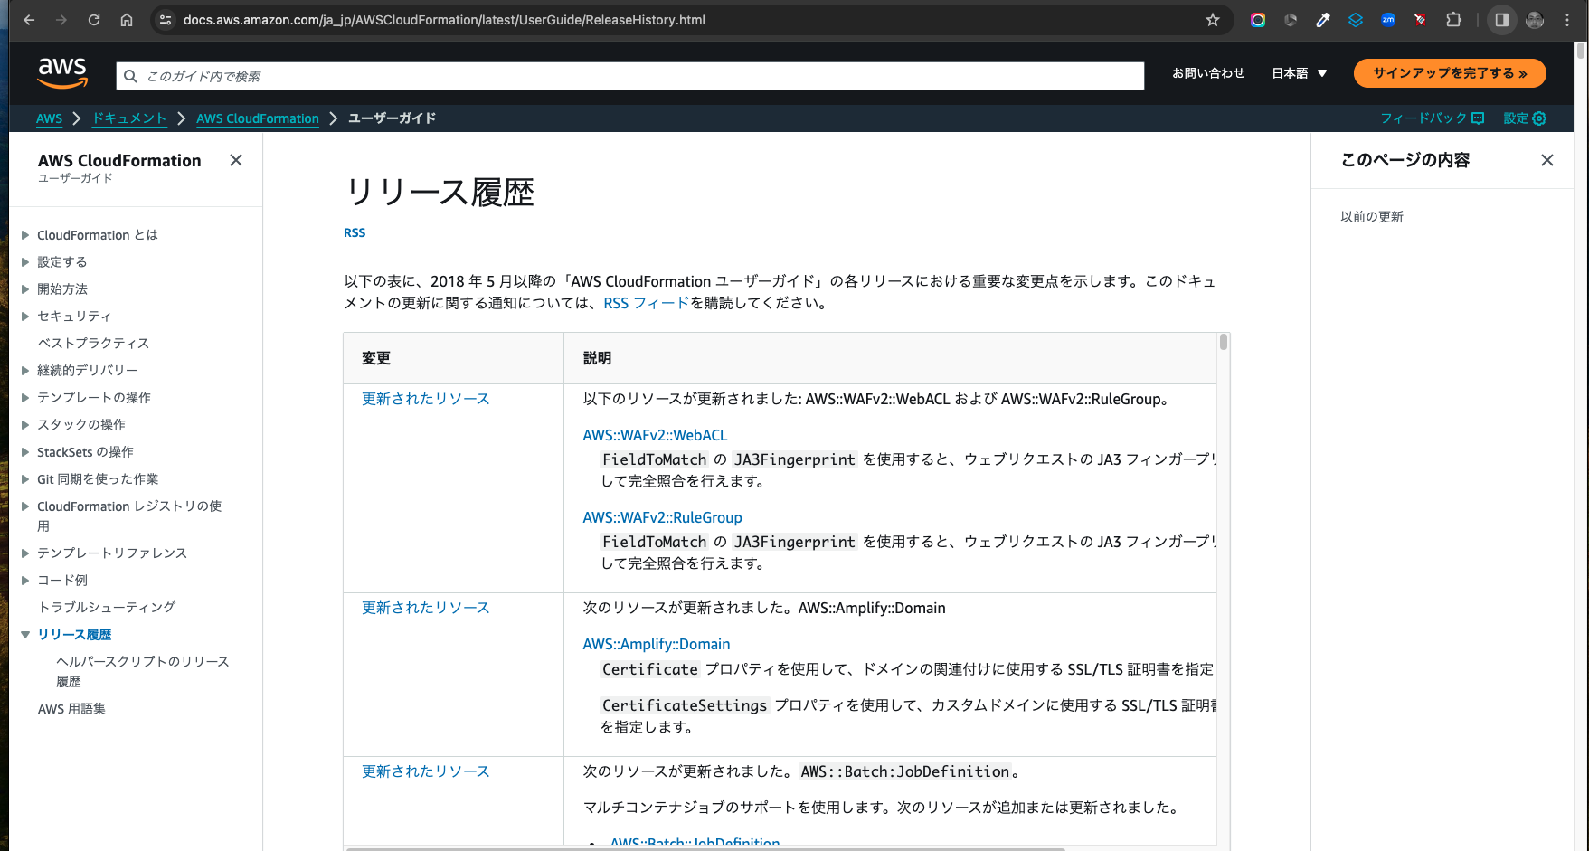View site information icon beside the URL
The image size is (1589, 851).
[165, 20]
